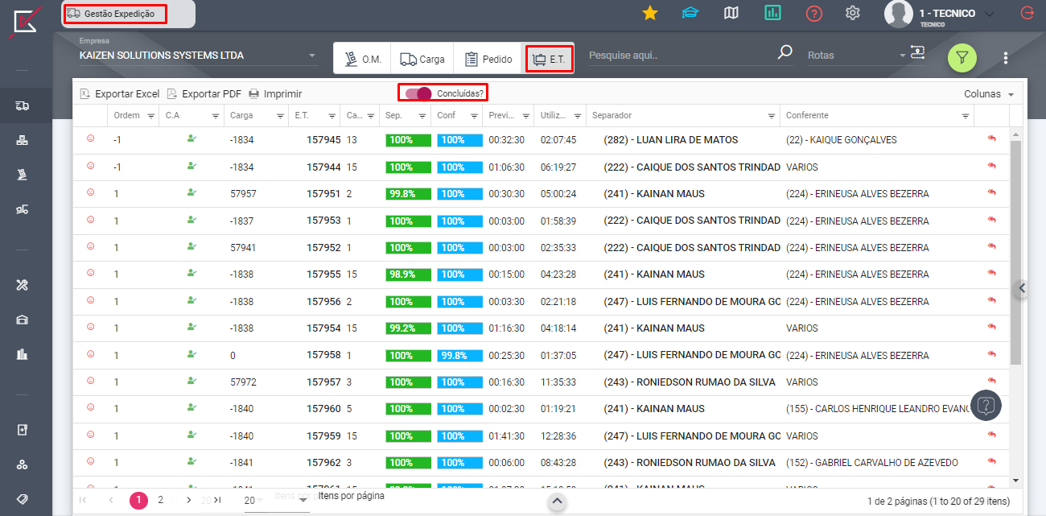Select the document icon in sidebar

[x=23, y=430]
